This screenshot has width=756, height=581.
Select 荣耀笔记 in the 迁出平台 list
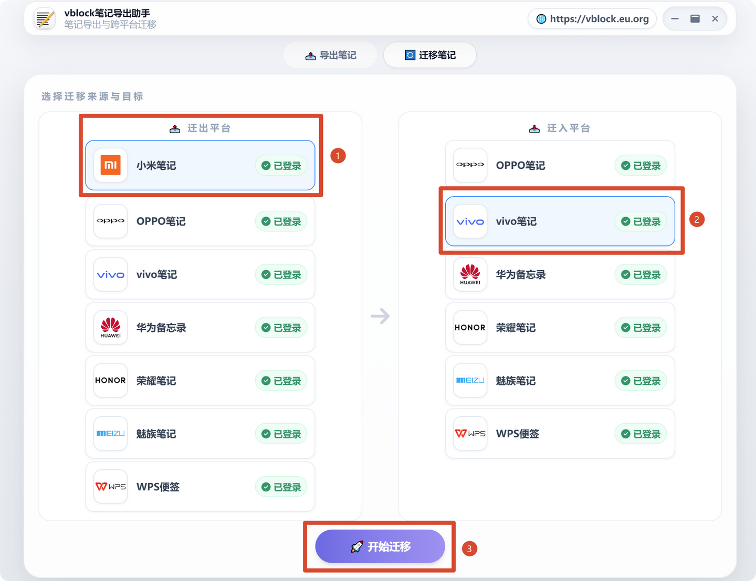[x=200, y=380]
